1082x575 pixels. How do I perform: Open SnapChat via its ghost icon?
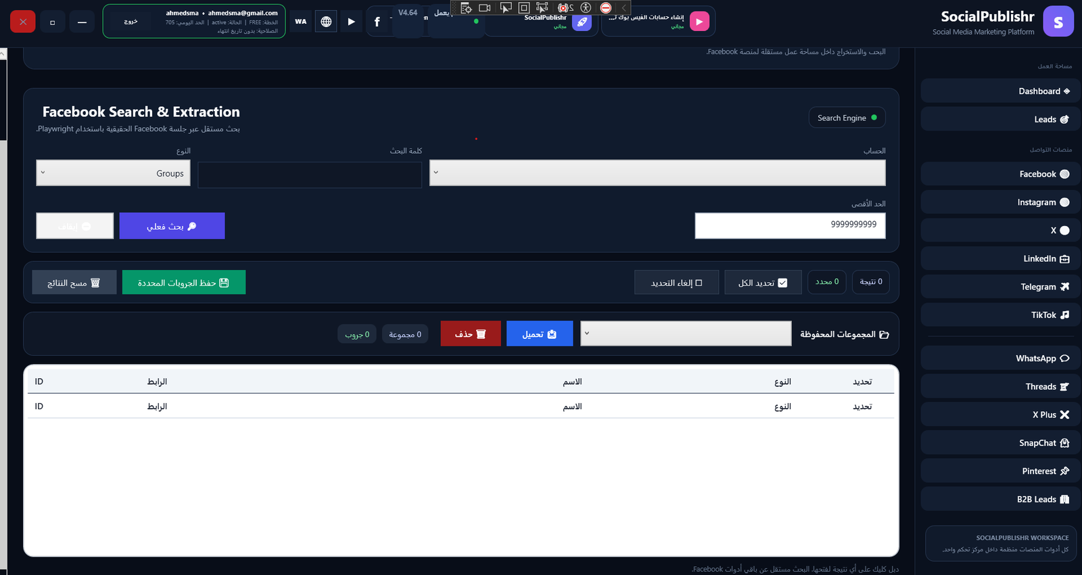(x=1064, y=443)
